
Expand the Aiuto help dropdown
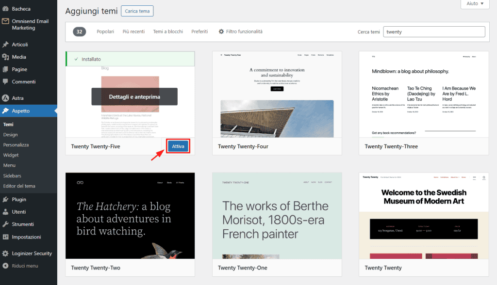pyautogui.click(x=475, y=4)
